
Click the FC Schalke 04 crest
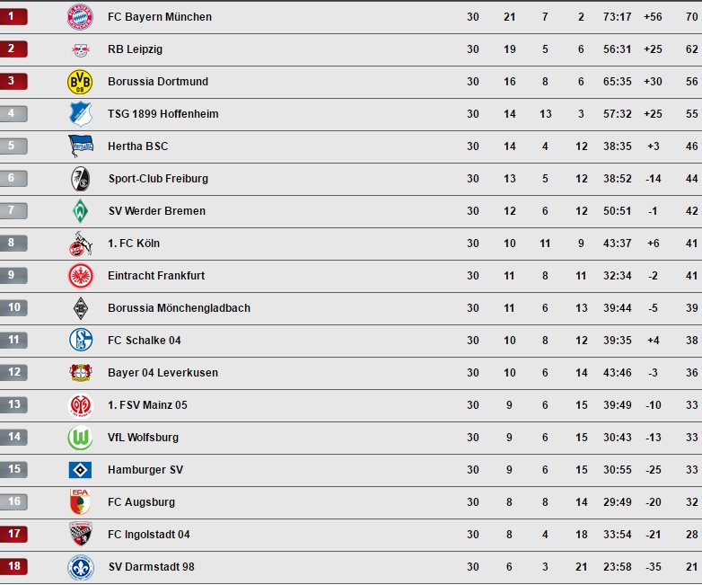point(81,340)
